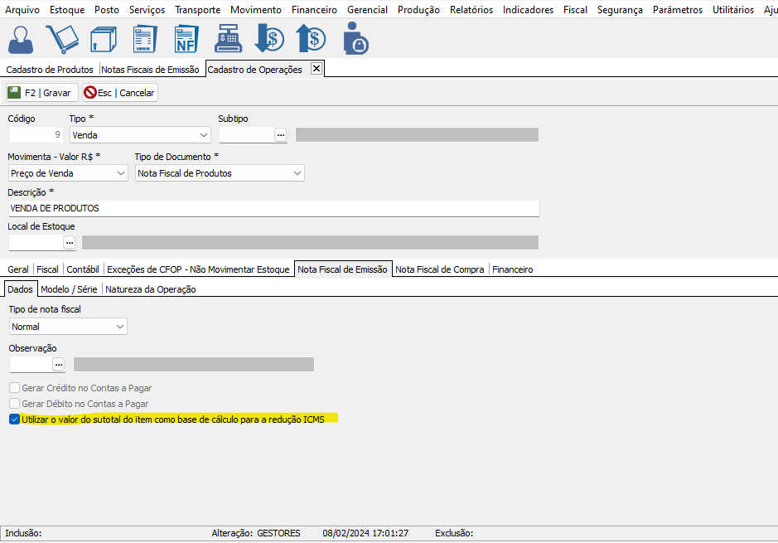Switch to the Nota Fiscal de Compra tab
Viewport: 778px width, 543px height.
(x=440, y=269)
